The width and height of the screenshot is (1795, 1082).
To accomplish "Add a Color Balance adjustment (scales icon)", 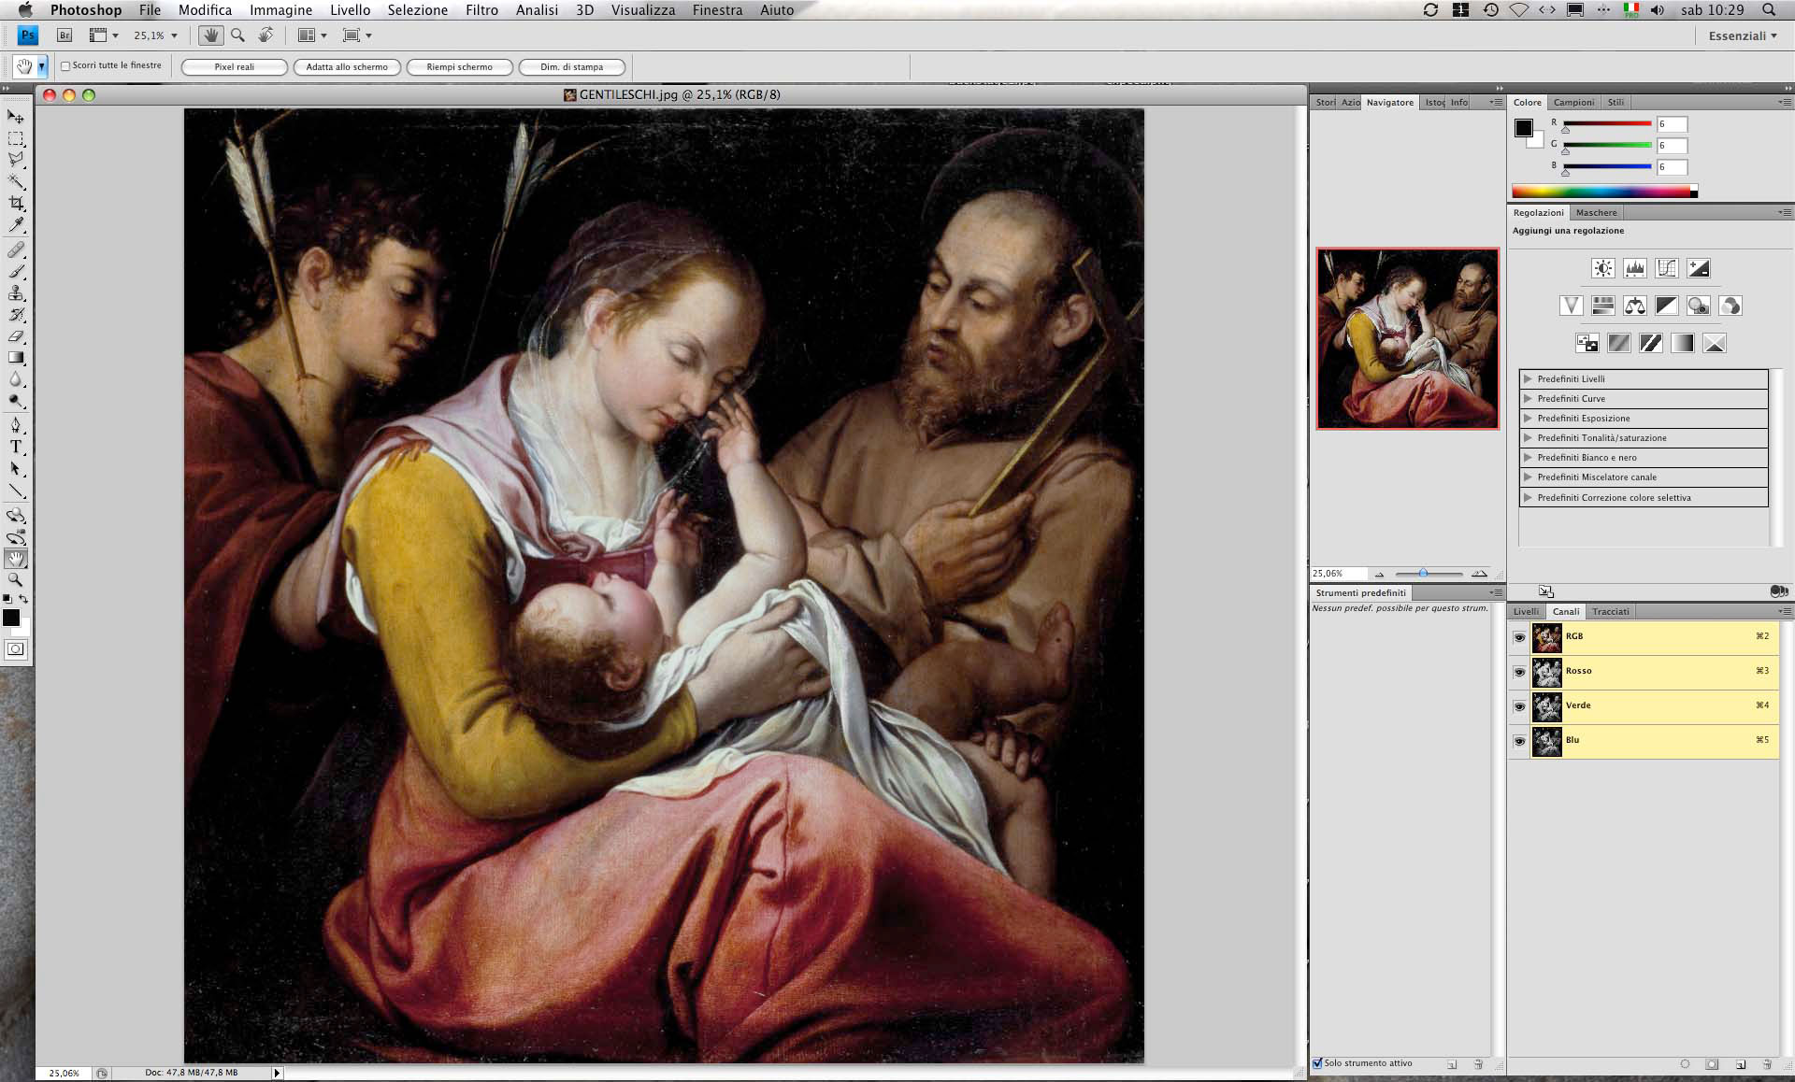I will tap(1634, 306).
